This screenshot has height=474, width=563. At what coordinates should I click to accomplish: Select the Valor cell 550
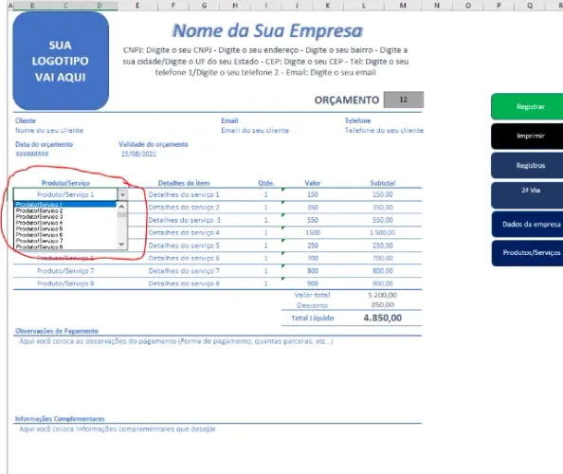point(313,220)
